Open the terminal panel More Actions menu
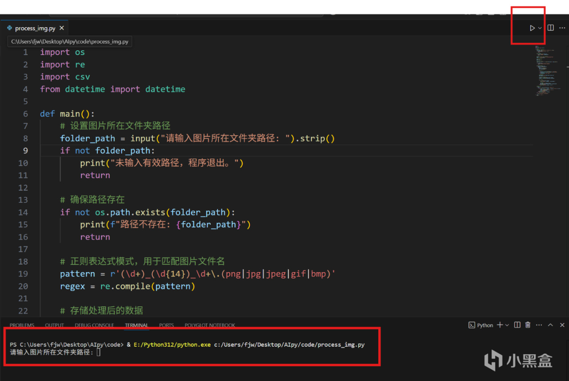Image resolution: width=569 pixels, height=381 pixels. click(539, 325)
